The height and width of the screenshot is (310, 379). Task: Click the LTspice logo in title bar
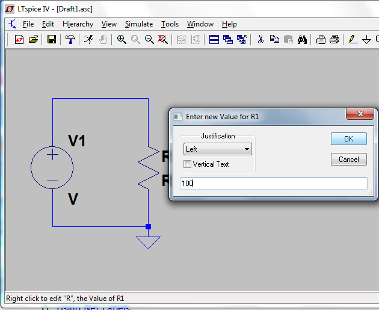pyautogui.click(x=10, y=9)
